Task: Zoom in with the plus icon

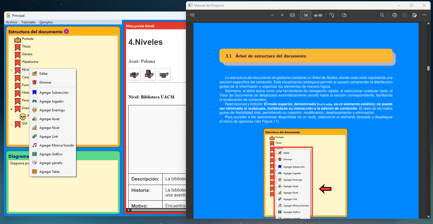Action: pos(282,15)
